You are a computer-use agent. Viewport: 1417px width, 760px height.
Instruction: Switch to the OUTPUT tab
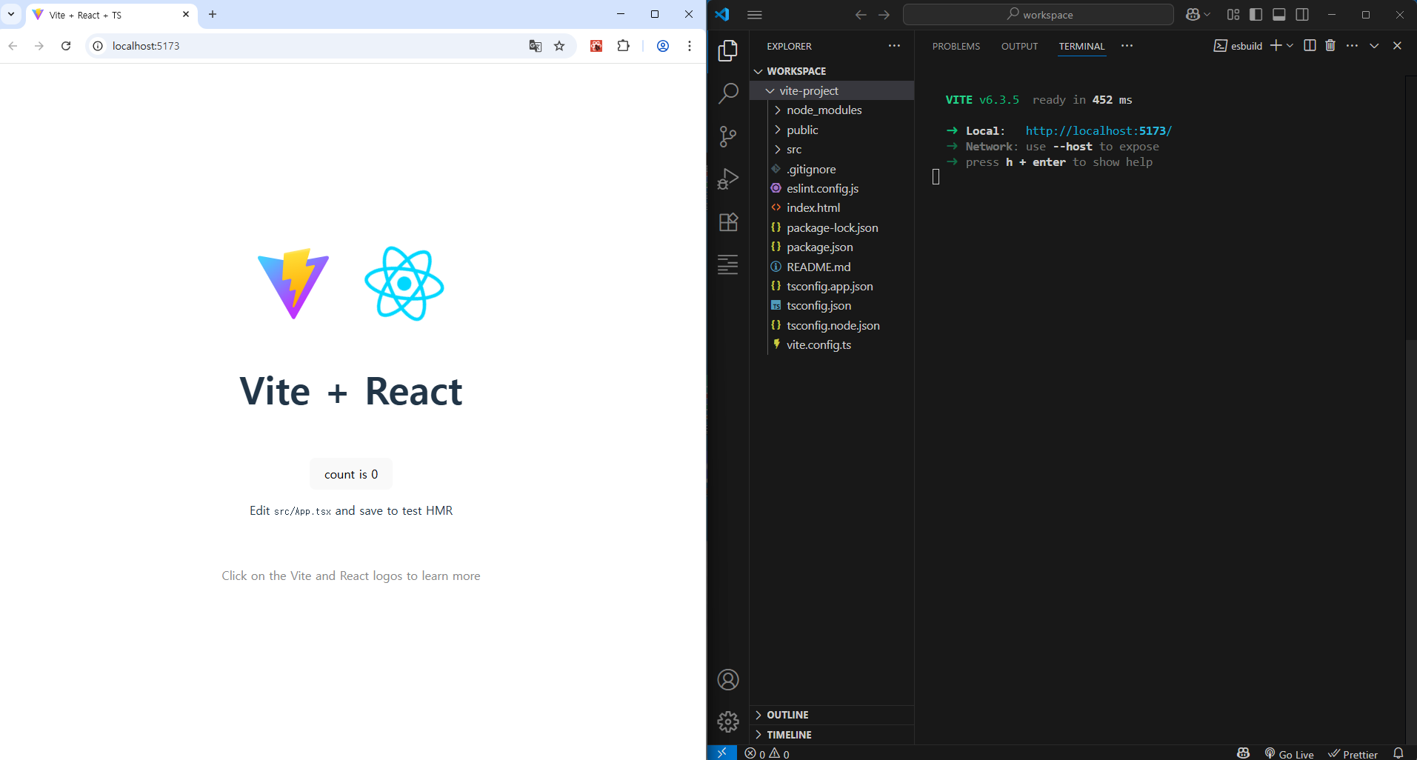1019,46
